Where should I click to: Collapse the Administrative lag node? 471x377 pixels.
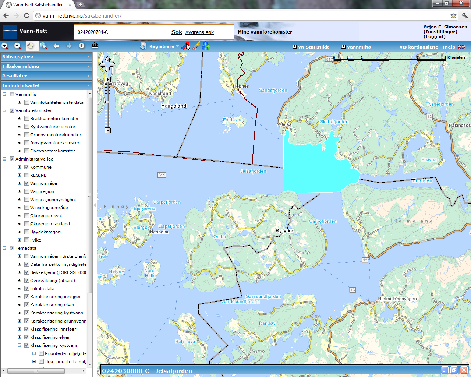pos(5,159)
